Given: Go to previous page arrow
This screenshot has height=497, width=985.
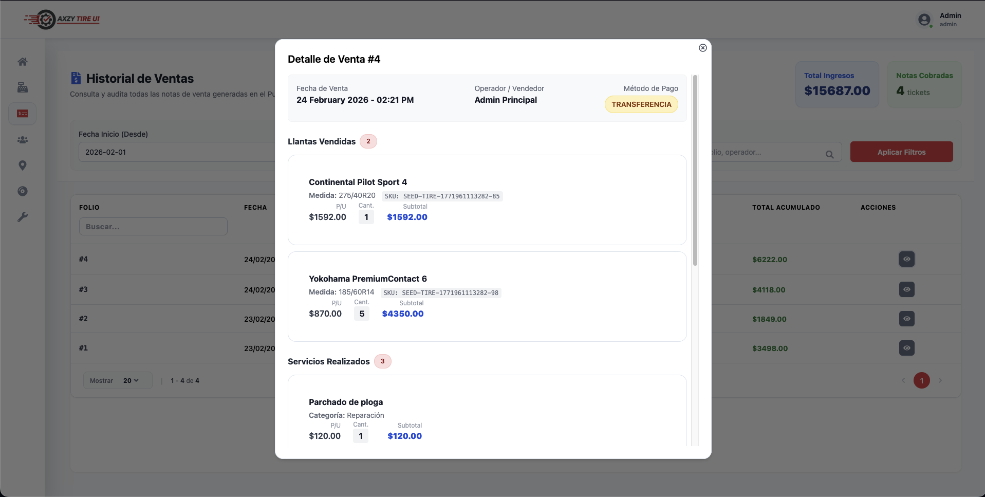Looking at the screenshot, I should point(903,381).
